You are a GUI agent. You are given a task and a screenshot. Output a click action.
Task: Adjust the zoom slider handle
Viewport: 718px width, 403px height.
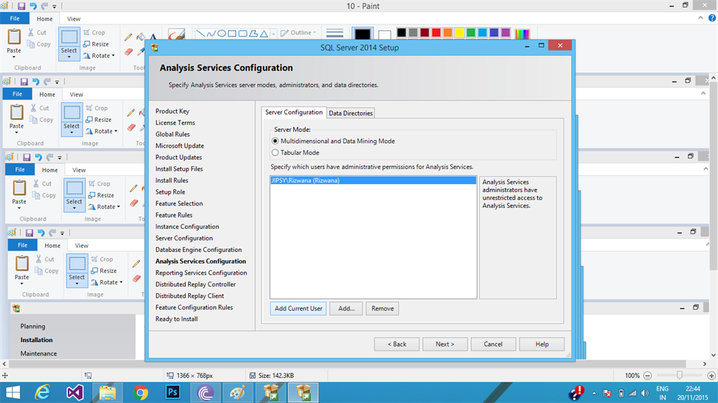(679, 375)
